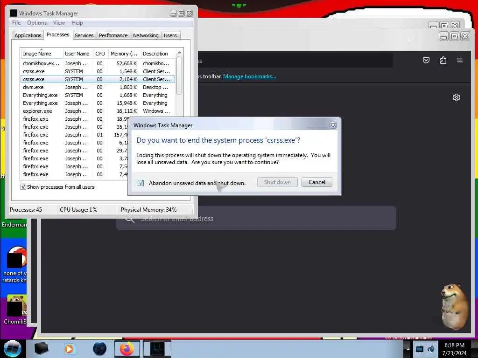Click the Firefox search or enter address box

256,218
